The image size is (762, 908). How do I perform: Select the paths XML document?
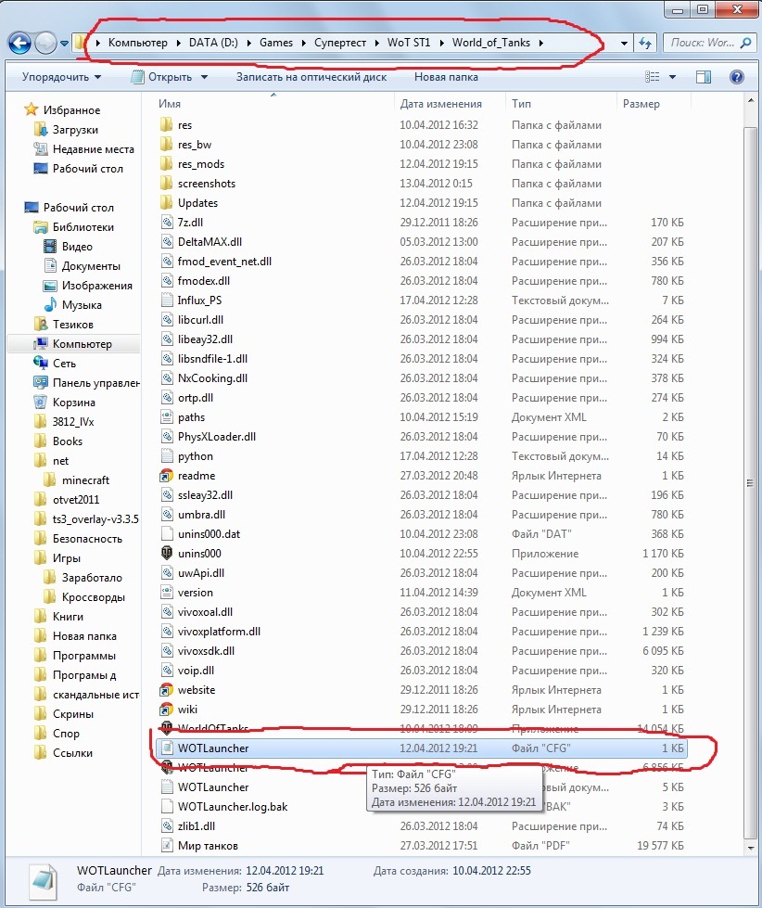pos(192,417)
